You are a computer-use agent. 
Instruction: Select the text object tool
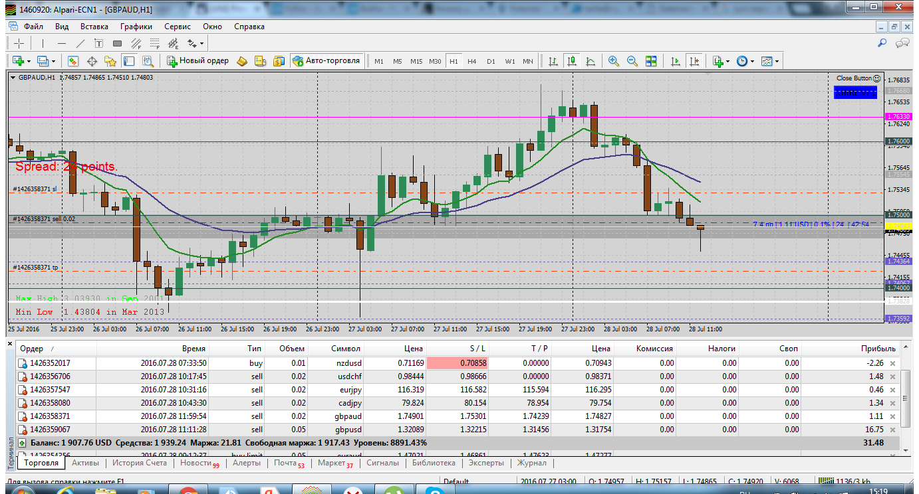pyautogui.click(x=99, y=43)
